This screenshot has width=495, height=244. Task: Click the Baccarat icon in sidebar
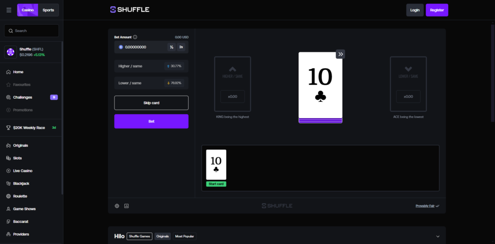pos(9,222)
